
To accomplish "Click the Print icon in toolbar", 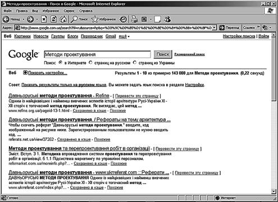I will [134, 19].
